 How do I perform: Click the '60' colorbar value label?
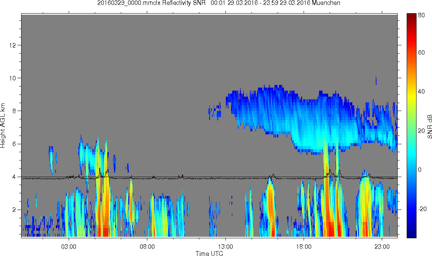click(421, 52)
